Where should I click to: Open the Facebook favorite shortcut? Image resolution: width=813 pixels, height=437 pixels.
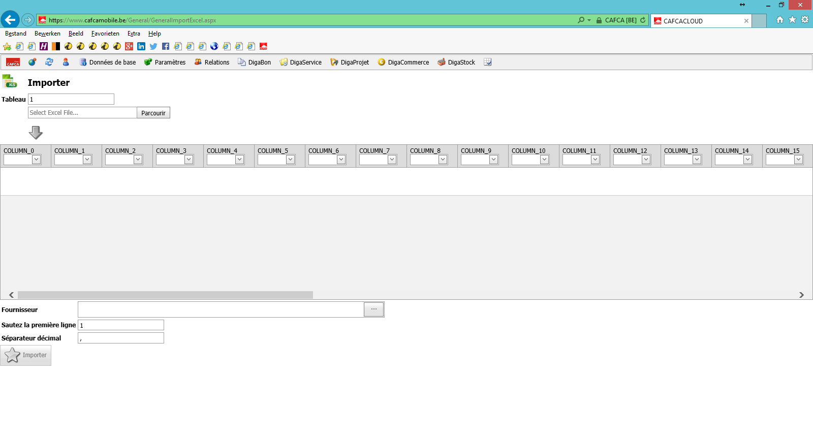pyautogui.click(x=166, y=46)
